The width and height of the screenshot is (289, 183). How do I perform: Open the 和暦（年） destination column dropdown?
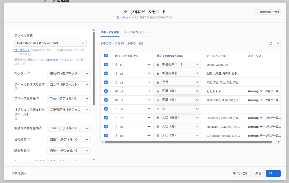177,91
